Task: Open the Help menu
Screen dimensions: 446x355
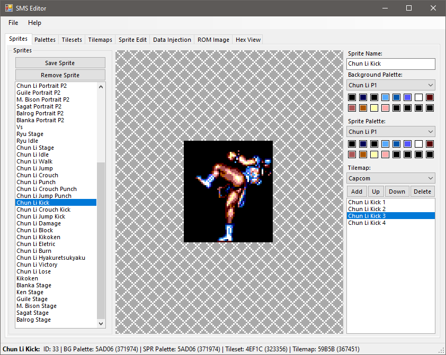Action: [35, 23]
